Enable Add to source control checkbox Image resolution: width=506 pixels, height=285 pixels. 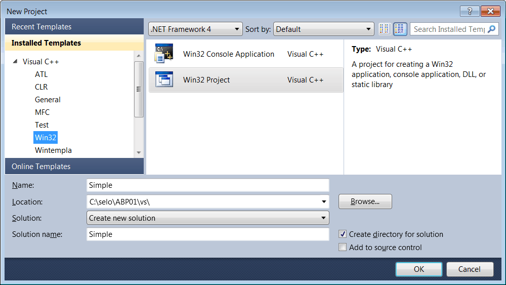pos(343,247)
